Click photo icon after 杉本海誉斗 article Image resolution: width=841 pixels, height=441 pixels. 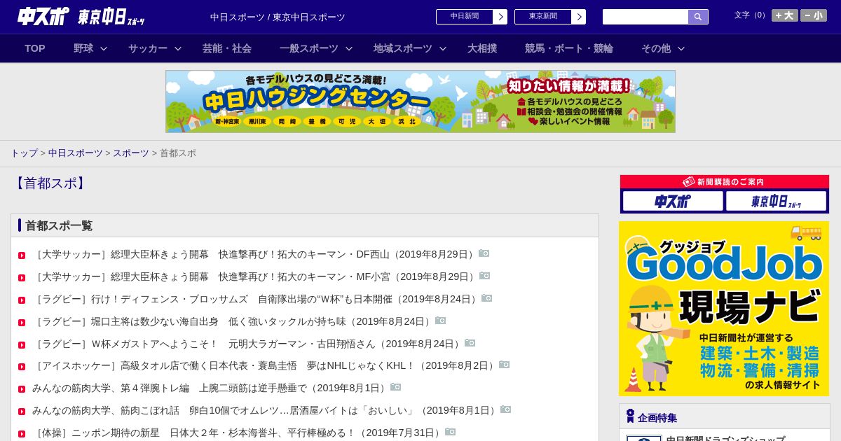pyautogui.click(x=451, y=432)
